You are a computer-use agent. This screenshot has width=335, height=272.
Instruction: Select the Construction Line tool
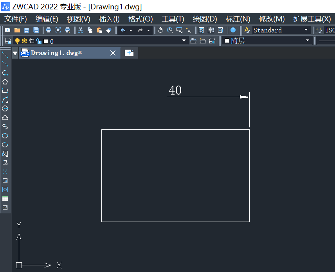pos(5,64)
